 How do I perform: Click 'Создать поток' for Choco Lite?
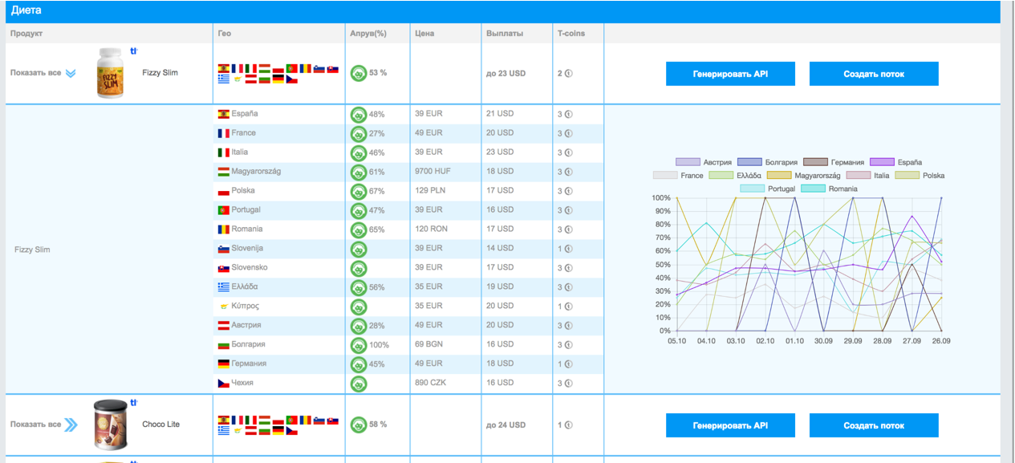tap(874, 425)
